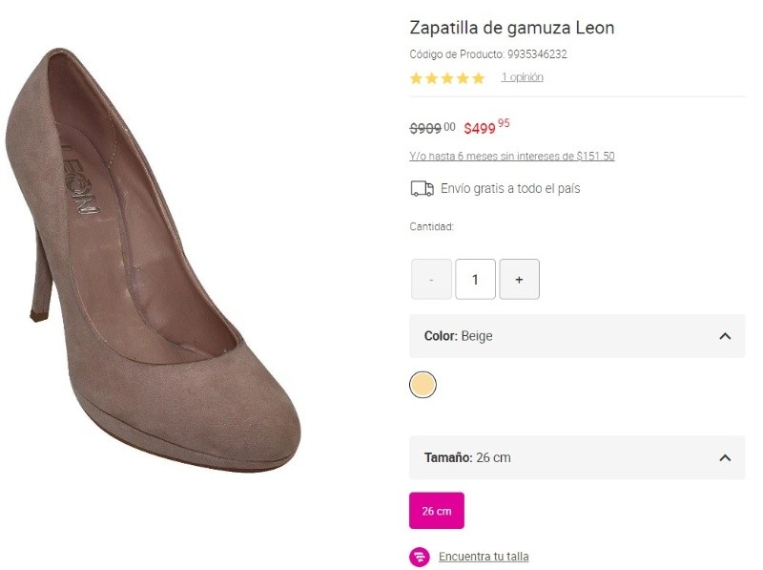Screen dimensions: 763x570
Task: Select the Beige color swatch
Action: click(423, 385)
